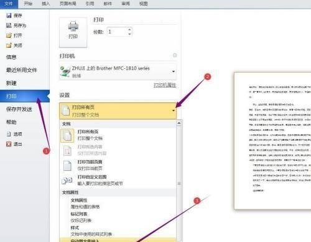This screenshot has height=242, width=311.
Task: Open the 引用 ribbon tab
Action: coord(90,4)
